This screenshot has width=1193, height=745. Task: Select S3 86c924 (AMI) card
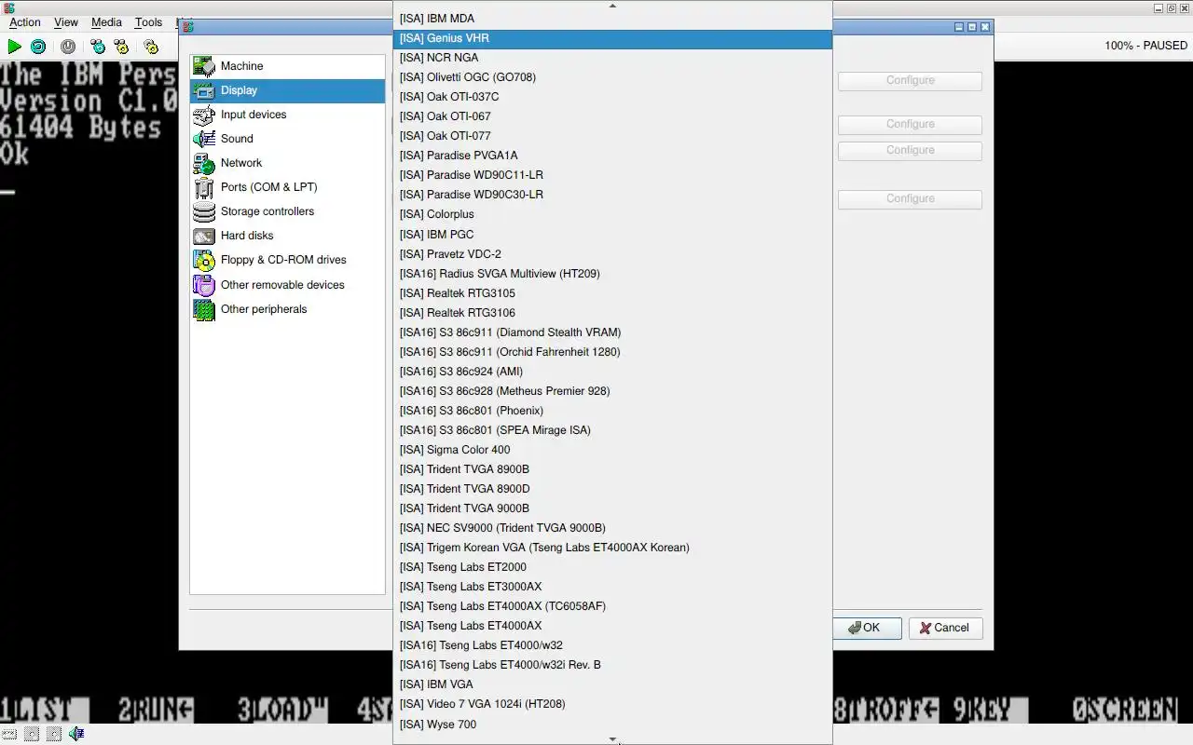[x=612, y=372]
